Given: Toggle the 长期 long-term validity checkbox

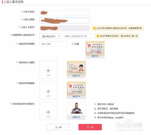Looking at the screenshot, I should pyautogui.click(x=73, y=44).
